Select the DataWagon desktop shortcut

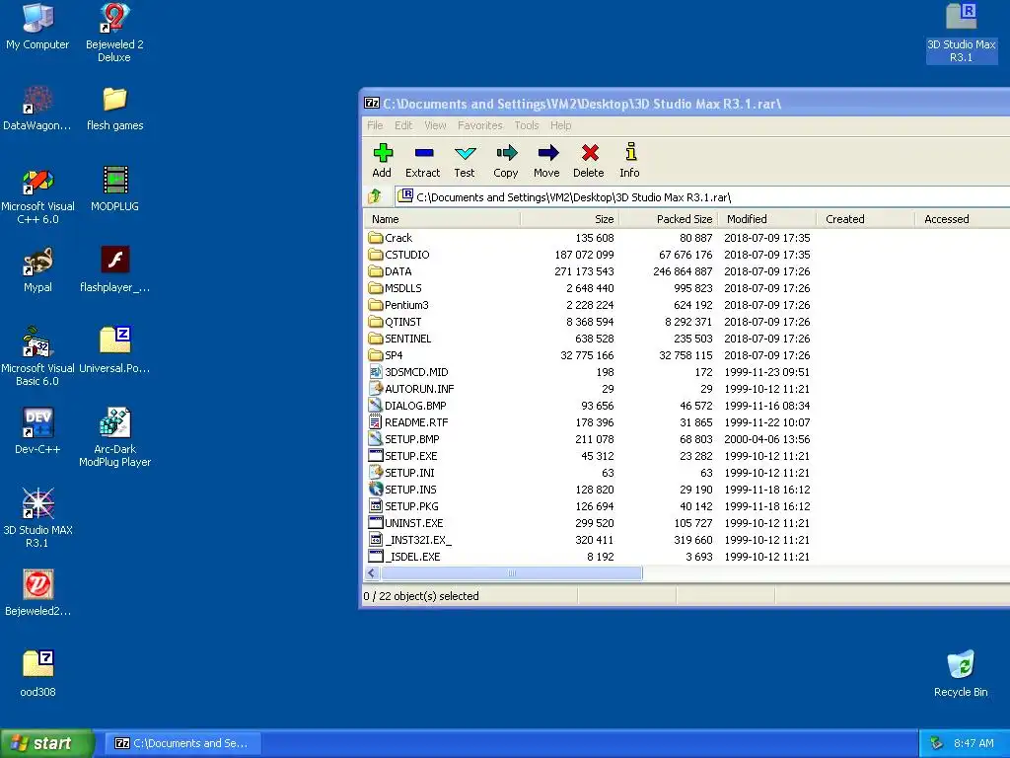click(37, 109)
